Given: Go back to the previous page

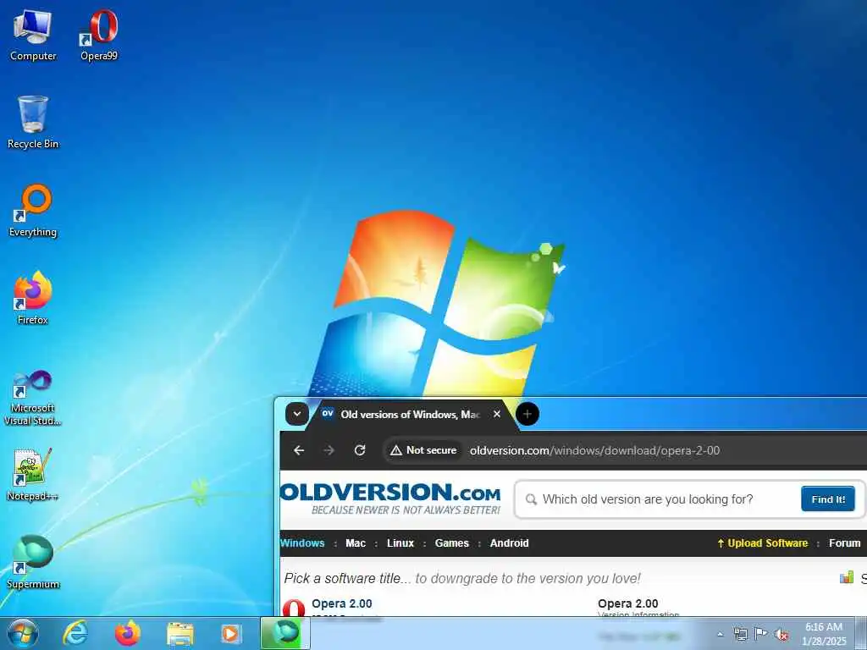Looking at the screenshot, I should [x=299, y=450].
